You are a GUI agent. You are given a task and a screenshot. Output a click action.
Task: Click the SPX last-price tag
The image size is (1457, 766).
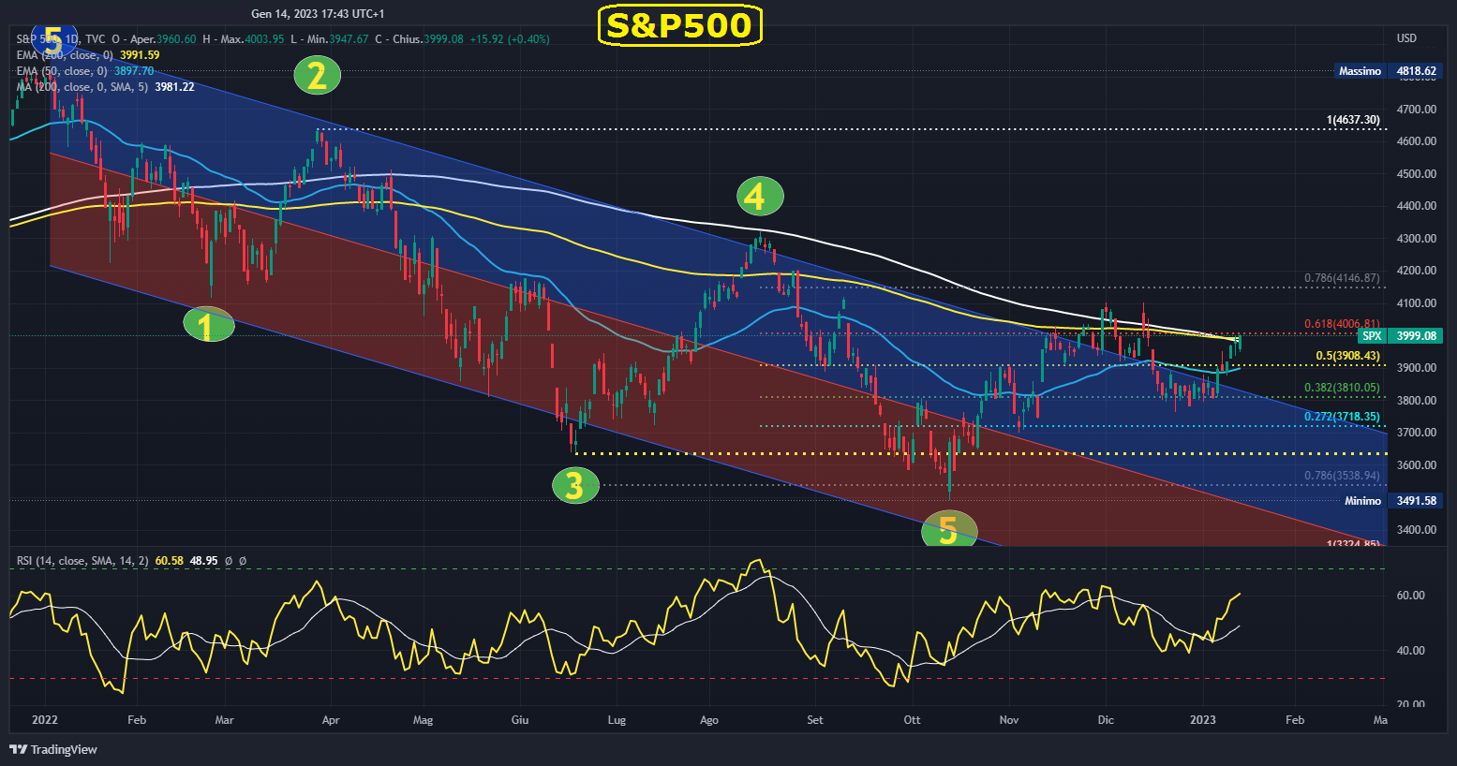pyautogui.click(x=1372, y=336)
